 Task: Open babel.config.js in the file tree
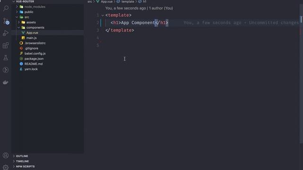pyautogui.click(x=35, y=53)
